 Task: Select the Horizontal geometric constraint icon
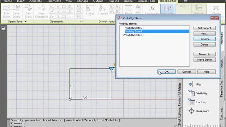click(64, 12)
